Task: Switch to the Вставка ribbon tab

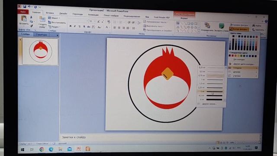Action: coord(50,13)
